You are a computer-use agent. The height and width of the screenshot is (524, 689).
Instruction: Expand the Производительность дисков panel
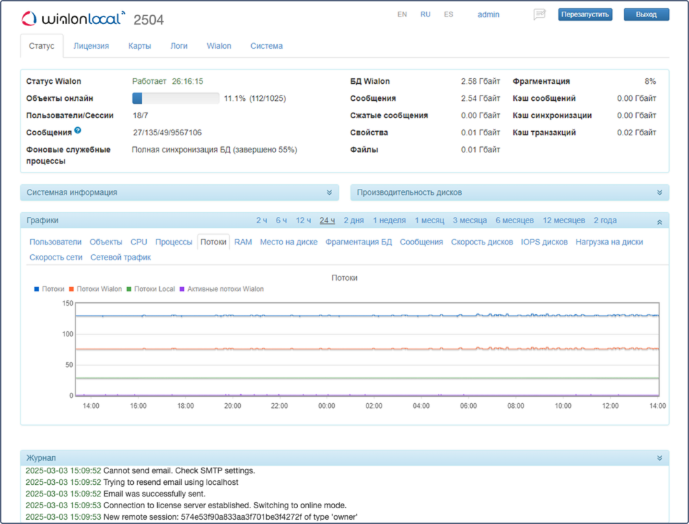(x=659, y=193)
